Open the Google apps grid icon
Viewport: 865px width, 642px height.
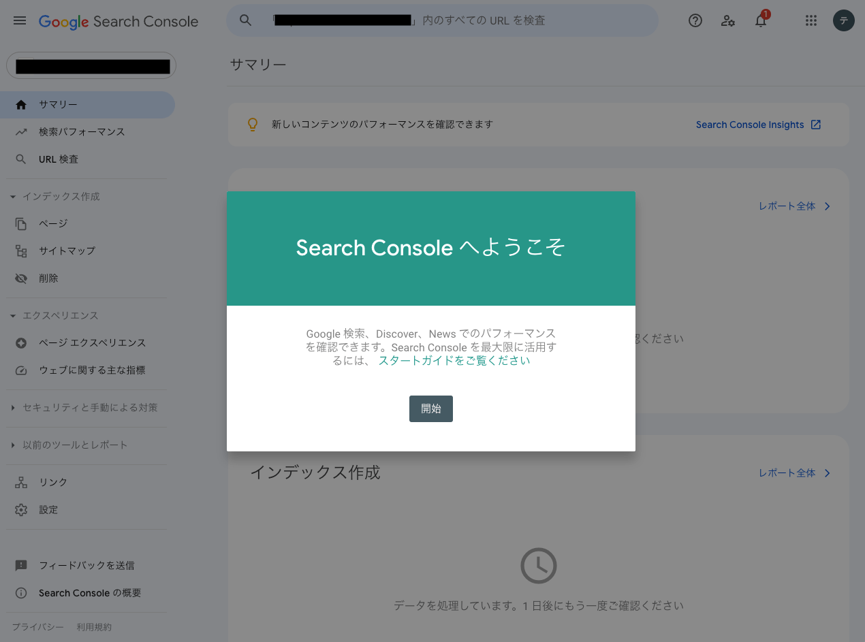[811, 20]
